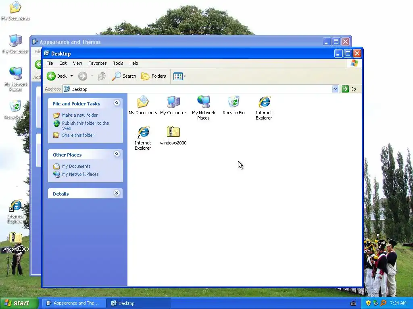Expand the Details panel

tap(117, 193)
